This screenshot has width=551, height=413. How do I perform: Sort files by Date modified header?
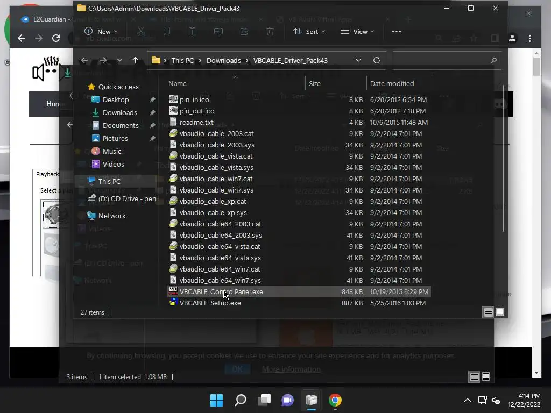[x=392, y=83]
